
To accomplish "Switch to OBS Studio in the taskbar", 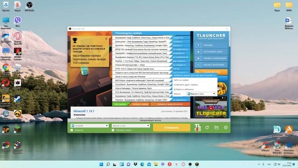I will 190,164.
